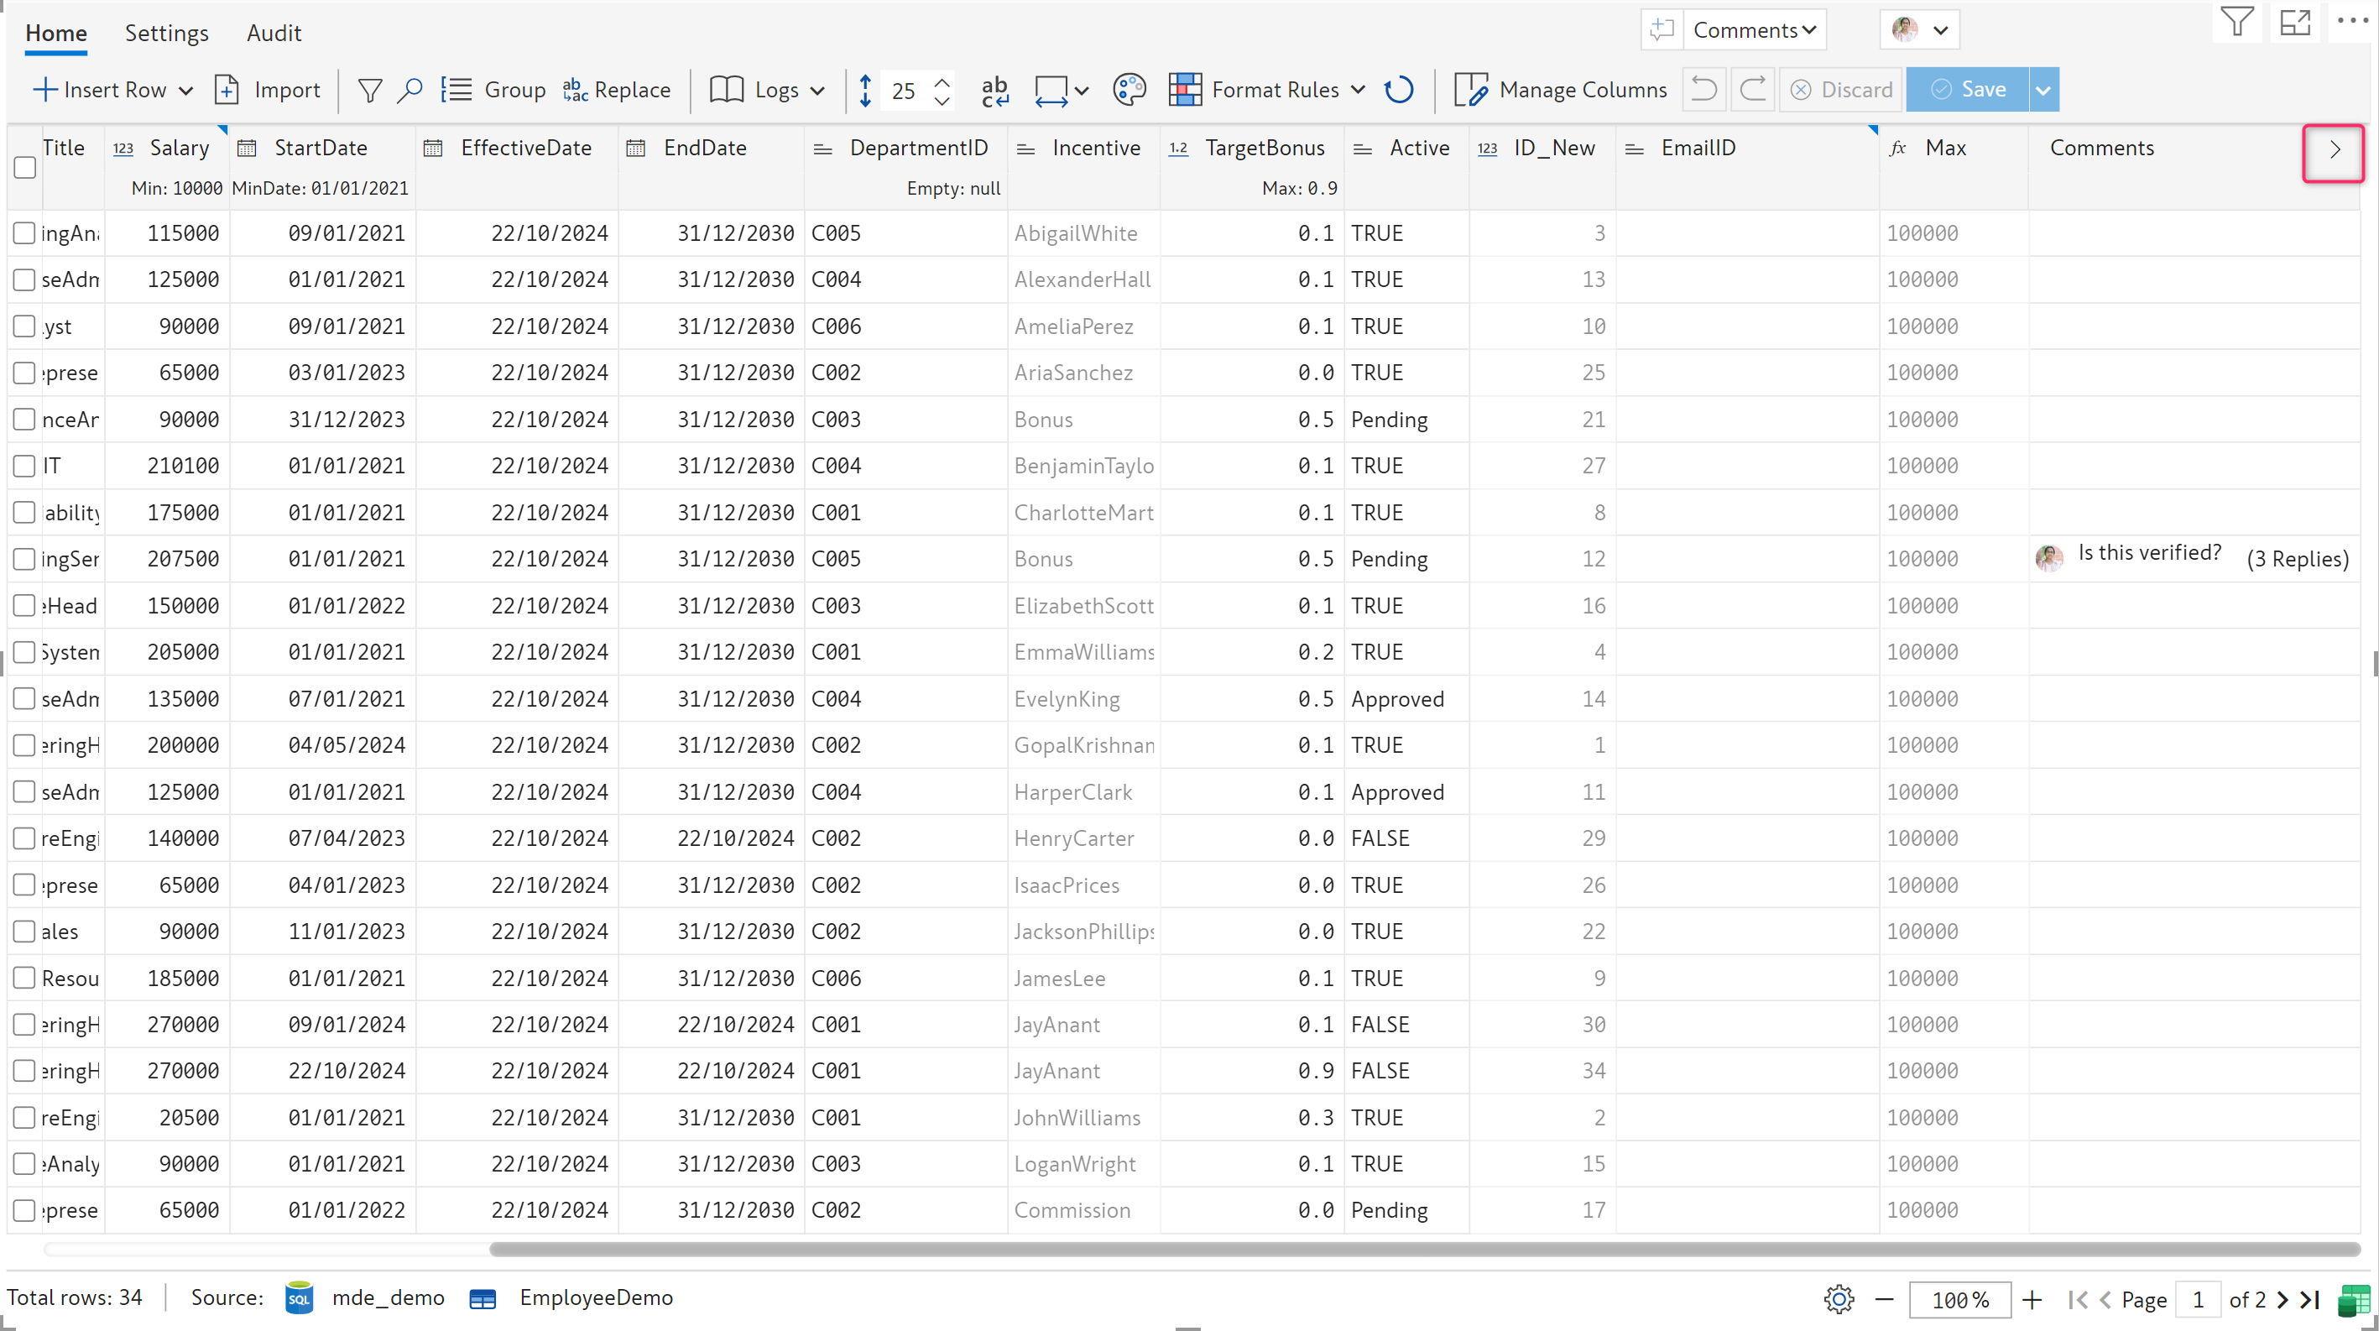This screenshot has width=2379, height=1331.
Task: Open settings gear in status bar
Action: tap(1839, 1298)
